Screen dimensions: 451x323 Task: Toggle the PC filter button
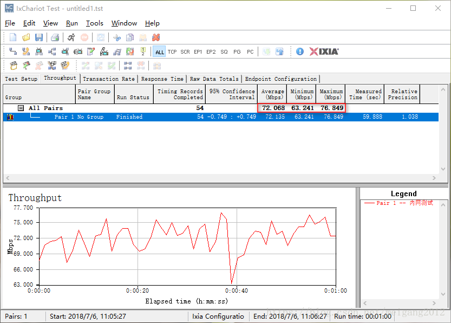point(250,52)
